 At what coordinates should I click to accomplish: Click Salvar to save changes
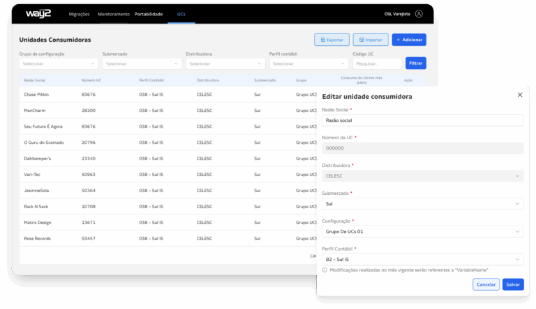[x=513, y=284]
